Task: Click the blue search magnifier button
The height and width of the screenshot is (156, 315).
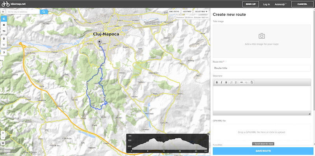Action: (44, 12)
